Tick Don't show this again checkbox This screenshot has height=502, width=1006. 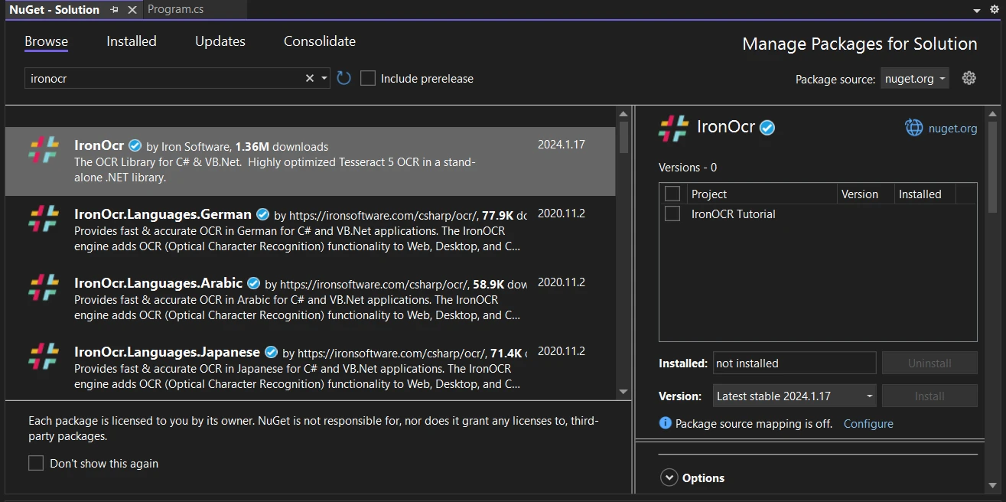[36, 463]
